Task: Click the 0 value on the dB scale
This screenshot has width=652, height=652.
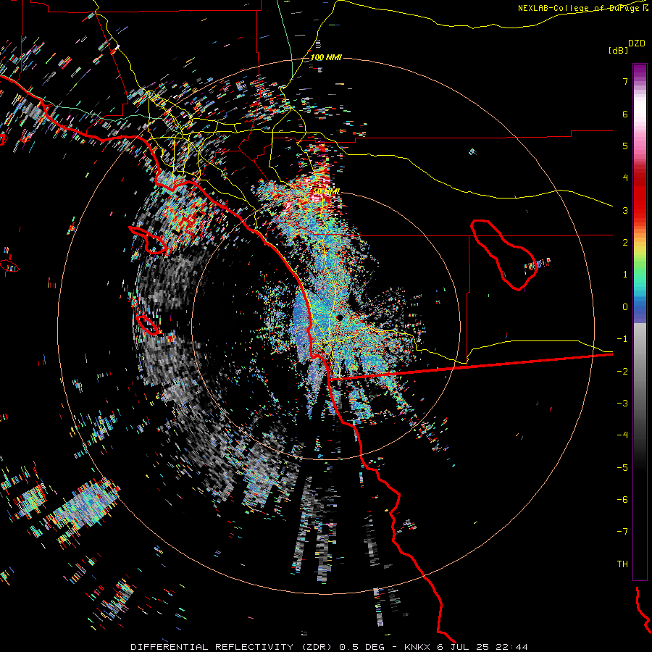Action: (625, 307)
